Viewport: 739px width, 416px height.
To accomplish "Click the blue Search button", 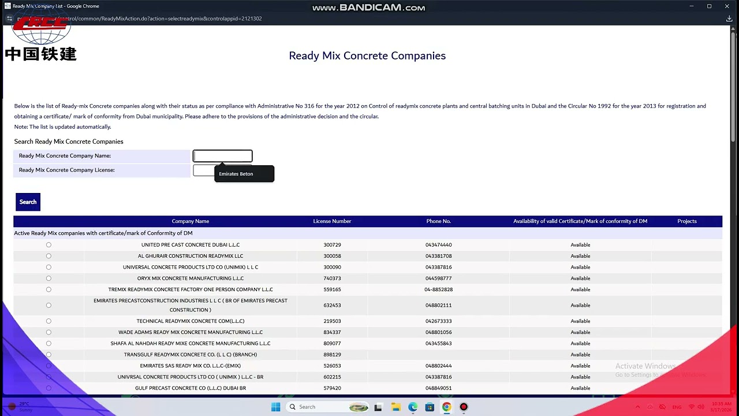I will (28, 202).
